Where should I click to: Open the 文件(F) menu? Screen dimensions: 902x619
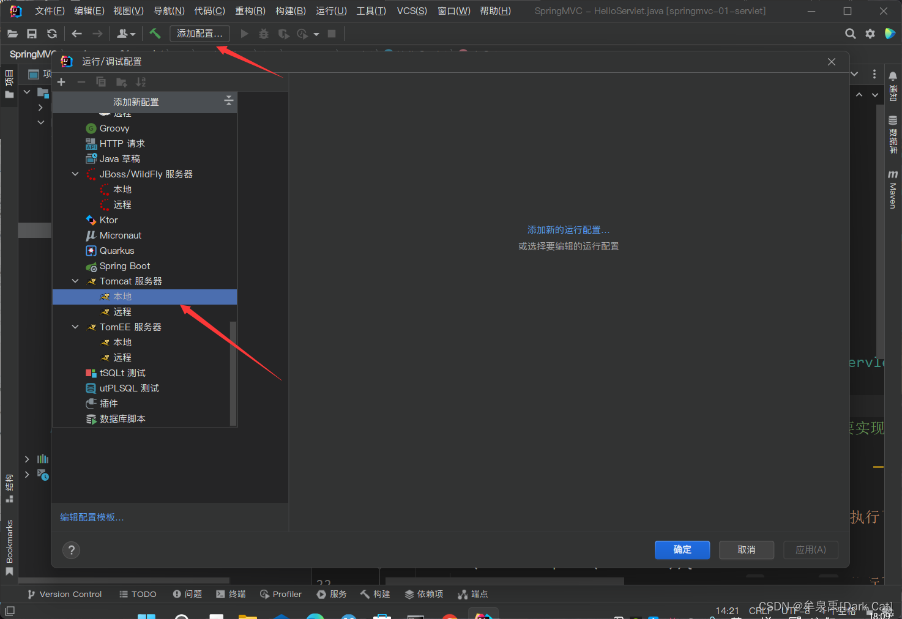coord(50,11)
